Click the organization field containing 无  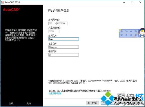tap(64, 55)
